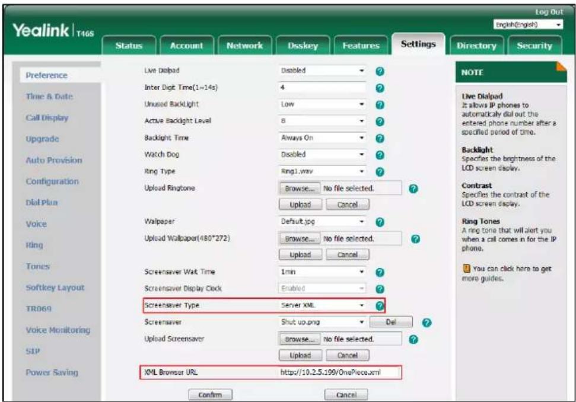The height and width of the screenshot is (402, 576).
Task: Expand the Wallpaper dropdown
Action: pos(322,221)
